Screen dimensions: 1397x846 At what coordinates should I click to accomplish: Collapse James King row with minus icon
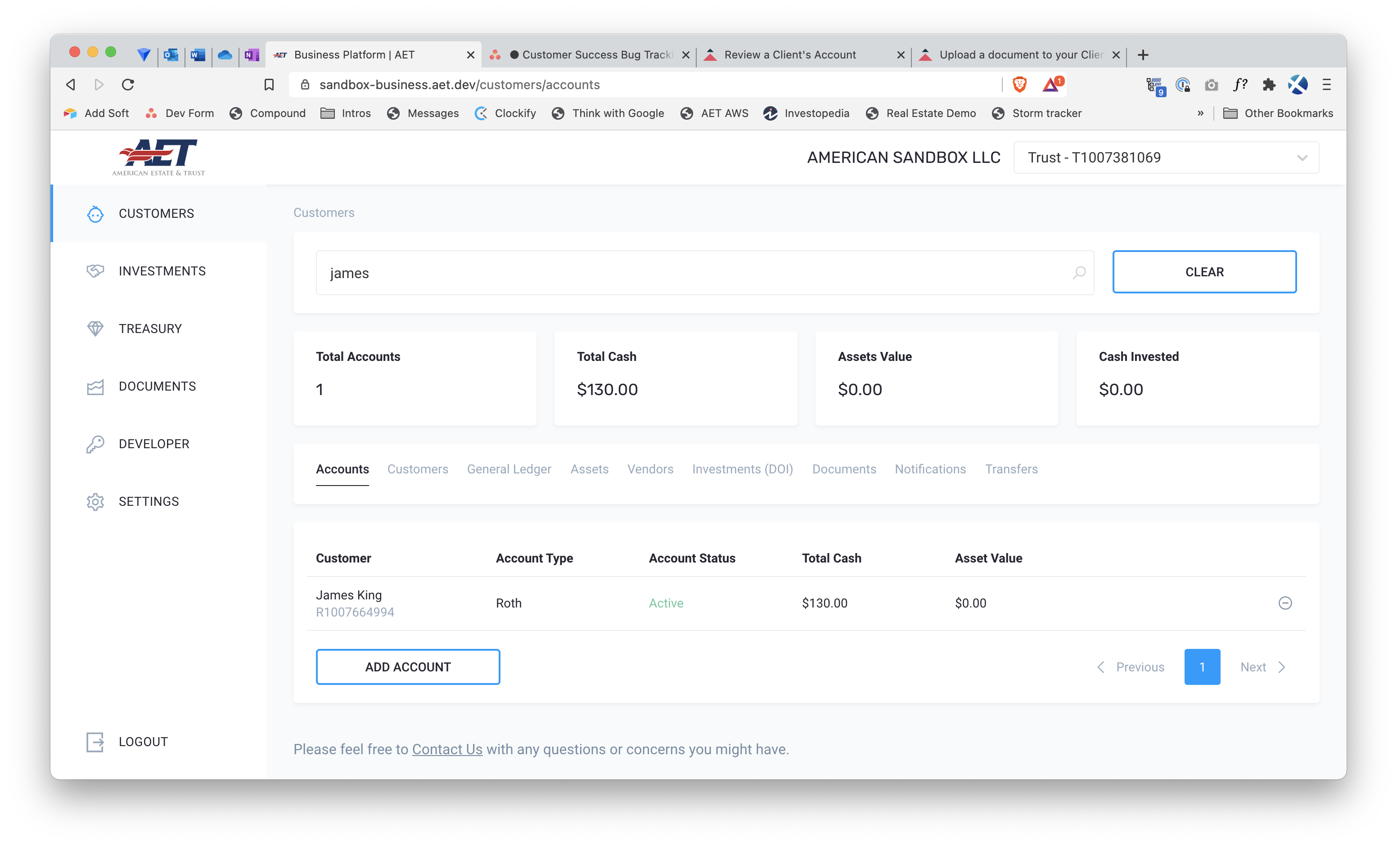[1285, 603]
